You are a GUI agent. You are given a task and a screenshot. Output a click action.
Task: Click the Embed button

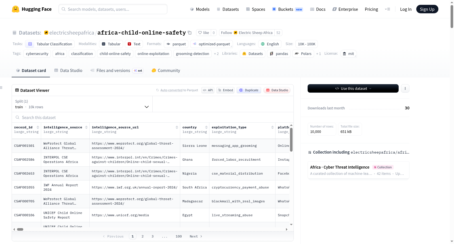click(x=225, y=90)
